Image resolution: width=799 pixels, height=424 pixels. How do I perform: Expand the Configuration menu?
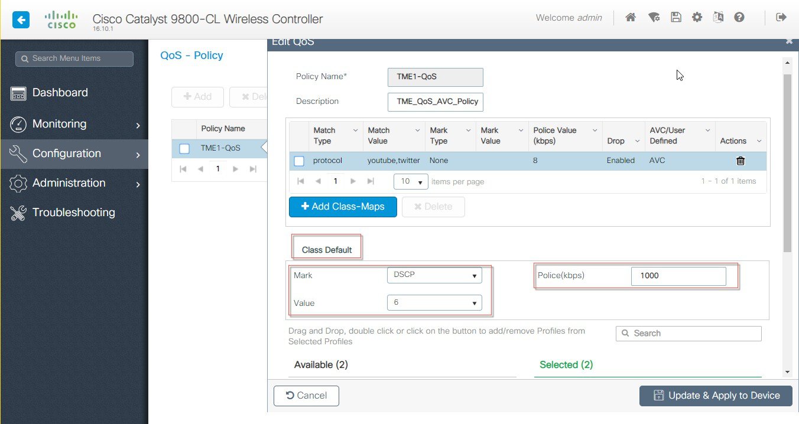[74, 154]
